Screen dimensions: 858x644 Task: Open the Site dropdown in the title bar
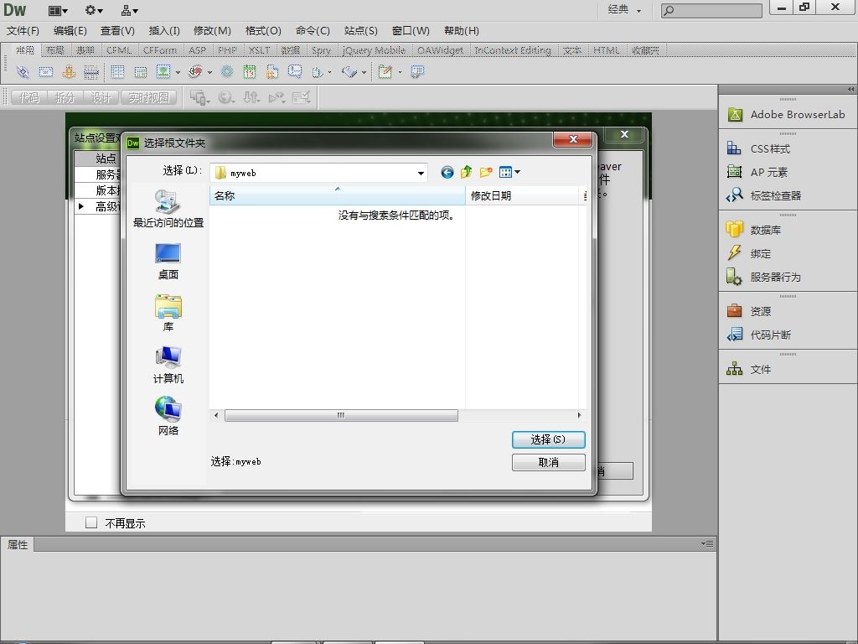130,10
